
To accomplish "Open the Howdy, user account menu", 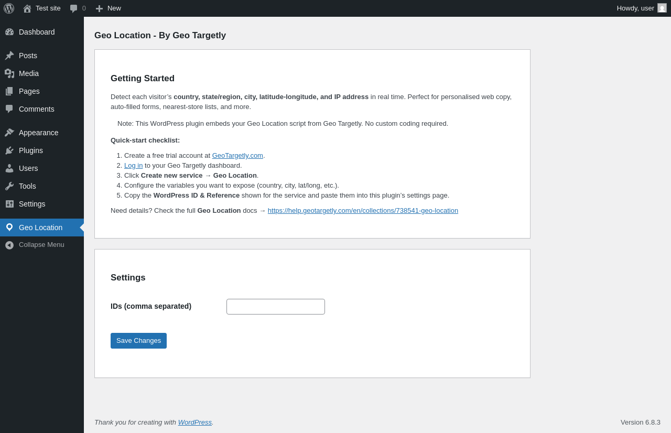I will [x=642, y=8].
